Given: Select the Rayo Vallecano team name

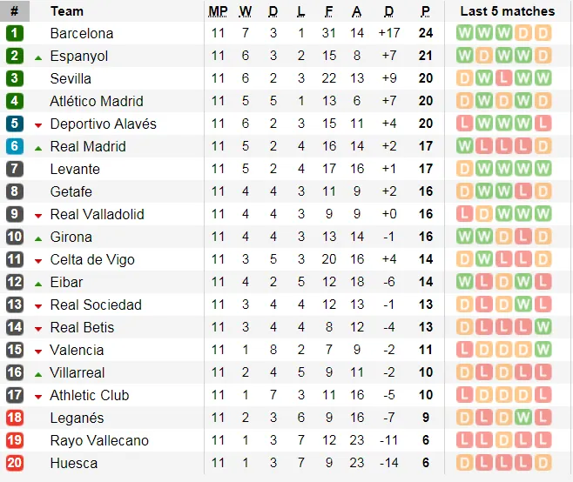Looking at the screenshot, I should click(x=99, y=440).
